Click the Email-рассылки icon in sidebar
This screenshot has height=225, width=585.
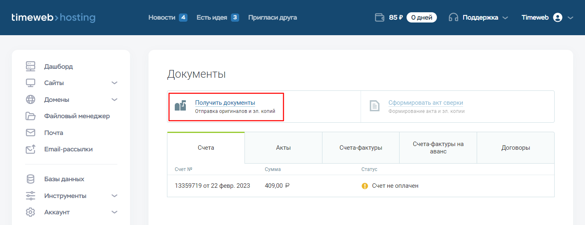click(31, 149)
